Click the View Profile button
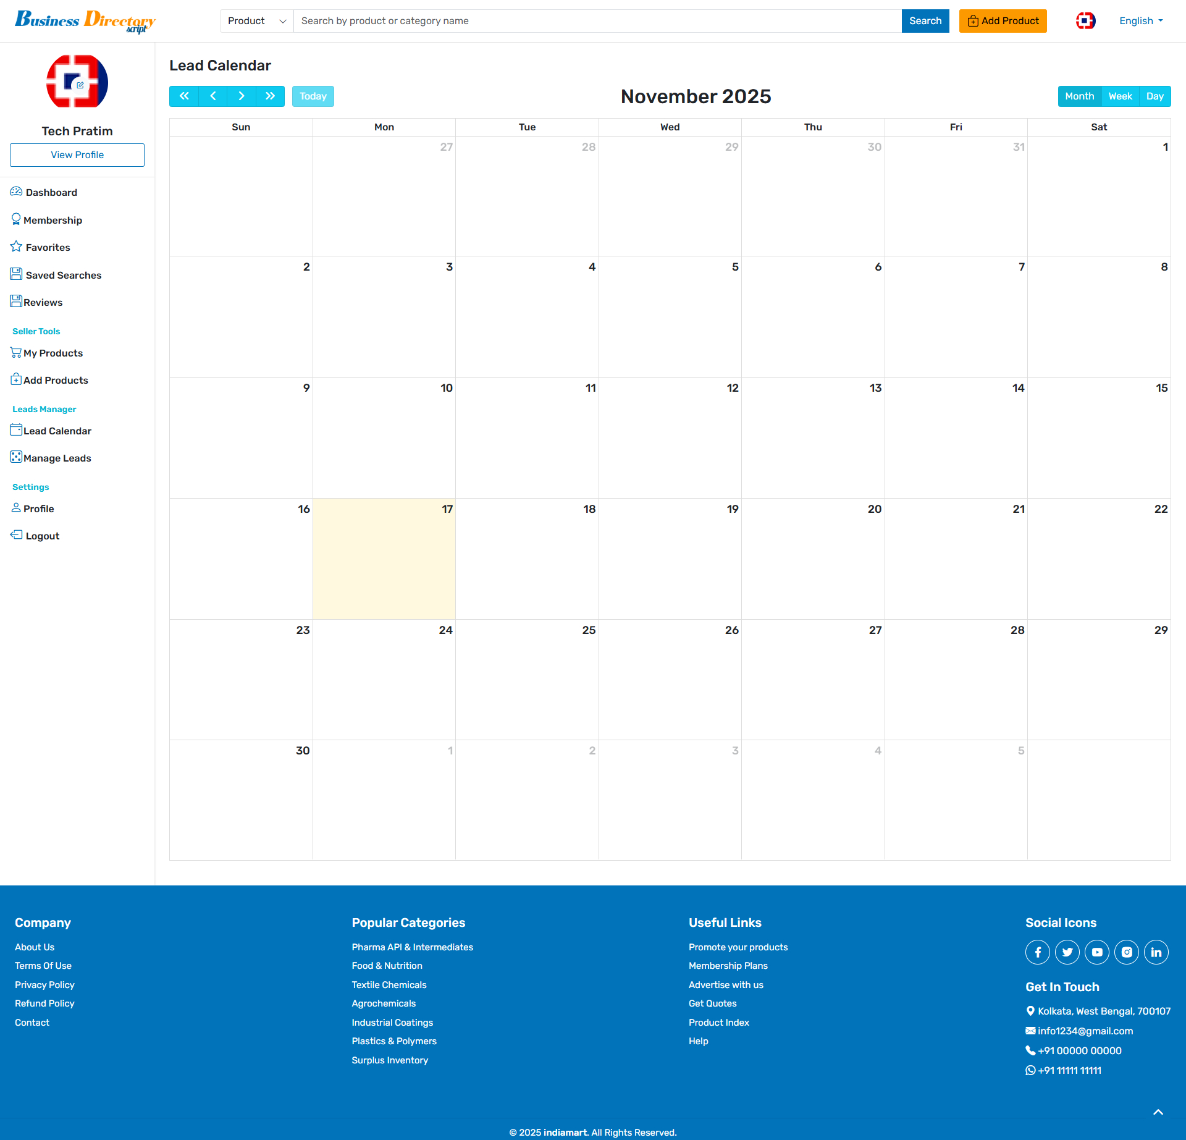The height and width of the screenshot is (1140, 1186). pos(77,155)
